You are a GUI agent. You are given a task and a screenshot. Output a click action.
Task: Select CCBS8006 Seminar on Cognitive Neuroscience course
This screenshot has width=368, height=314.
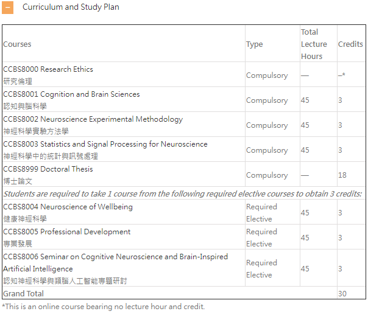[x=115, y=257]
